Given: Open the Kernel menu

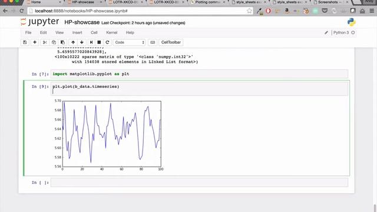Looking at the screenshot, I should (x=112, y=32).
